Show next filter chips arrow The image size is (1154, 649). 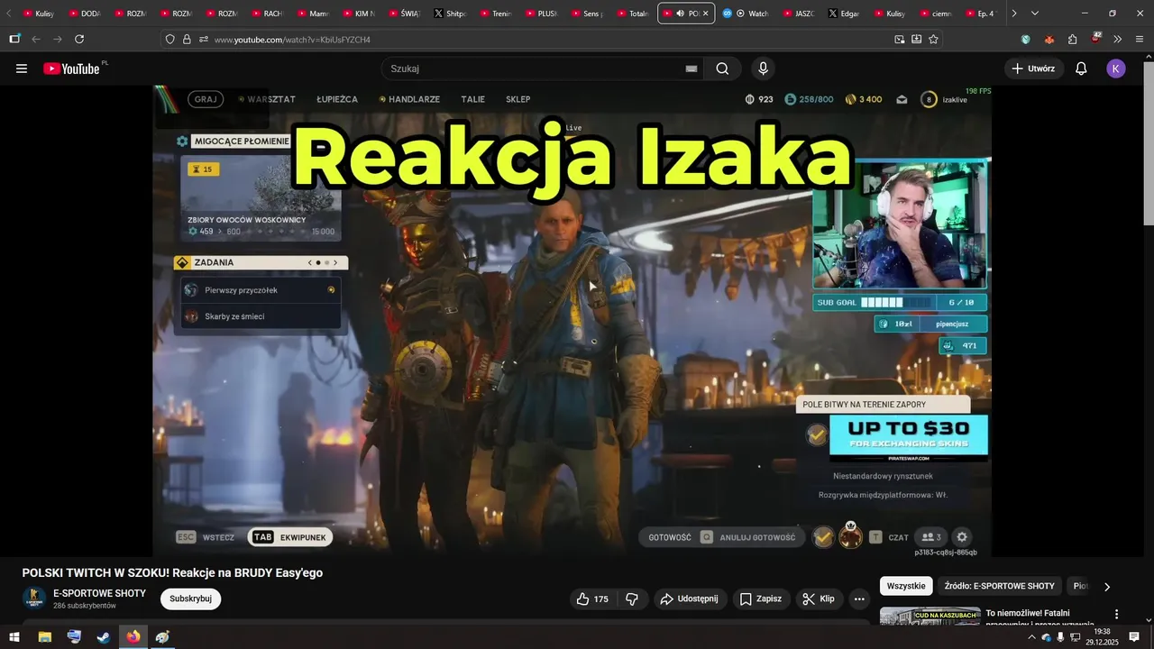coord(1107,586)
